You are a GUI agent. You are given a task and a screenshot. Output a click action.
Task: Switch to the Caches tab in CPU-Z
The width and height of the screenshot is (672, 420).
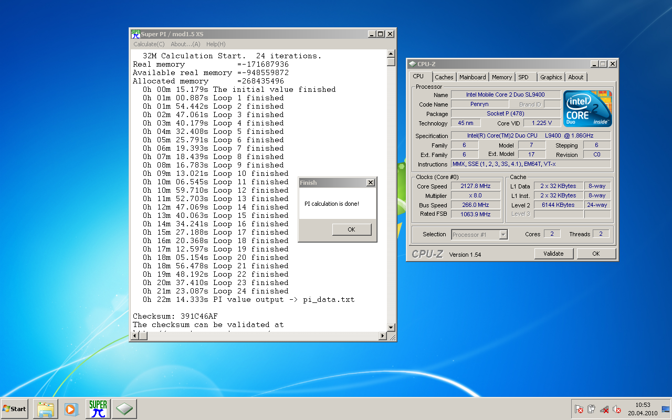coord(444,77)
